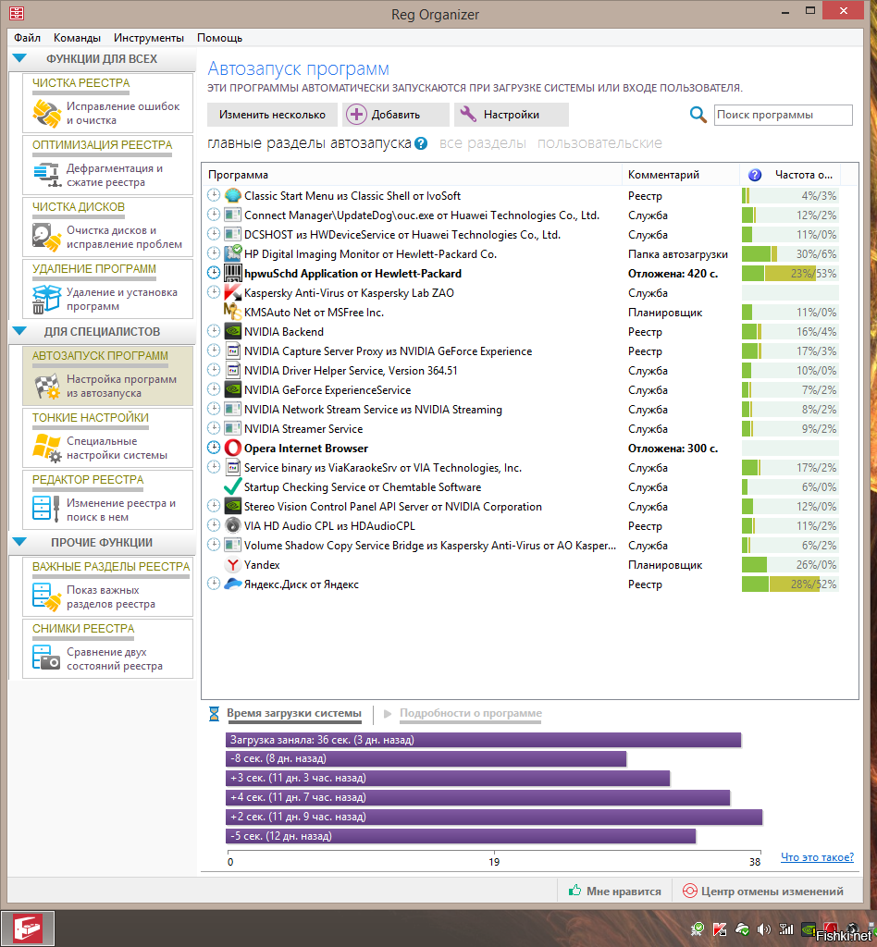This screenshot has width=877, height=947.
Task: Click the NVIDIA Backend icon
Action: (x=232, y=332)
